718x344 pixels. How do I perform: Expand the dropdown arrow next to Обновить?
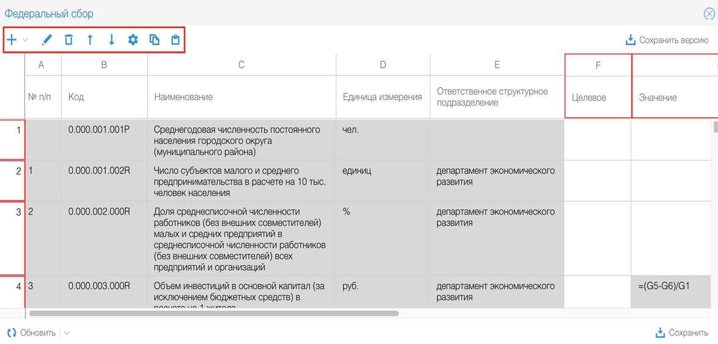tap(67, 333)
